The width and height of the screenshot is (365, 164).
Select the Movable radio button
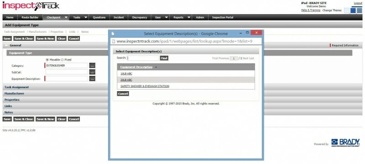tap(47, 60)
